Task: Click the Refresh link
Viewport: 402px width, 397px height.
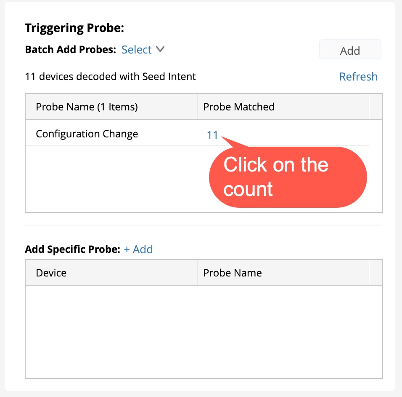Action: pos(358,77)
